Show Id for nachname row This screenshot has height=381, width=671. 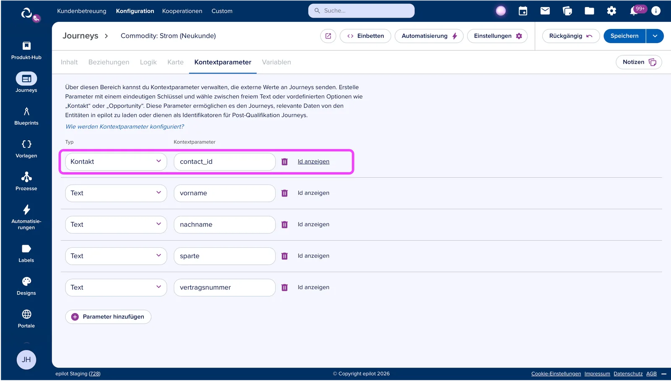(313, 225)
